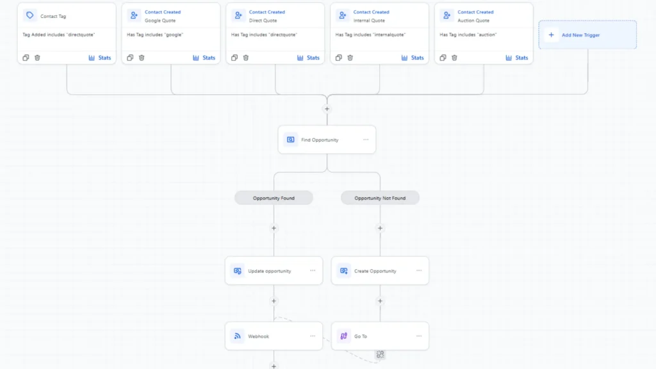
Task: Open Stats for Auction Quote trigger
Action: [x=516, y=58]
